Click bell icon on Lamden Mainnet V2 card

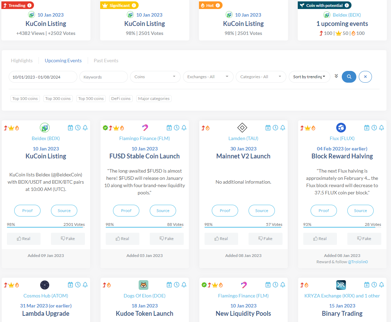coord(283,128)
